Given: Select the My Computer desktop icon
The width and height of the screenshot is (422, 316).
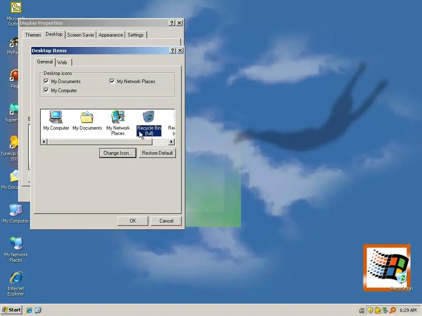Looking at the screenshot, I should point(16,214).
